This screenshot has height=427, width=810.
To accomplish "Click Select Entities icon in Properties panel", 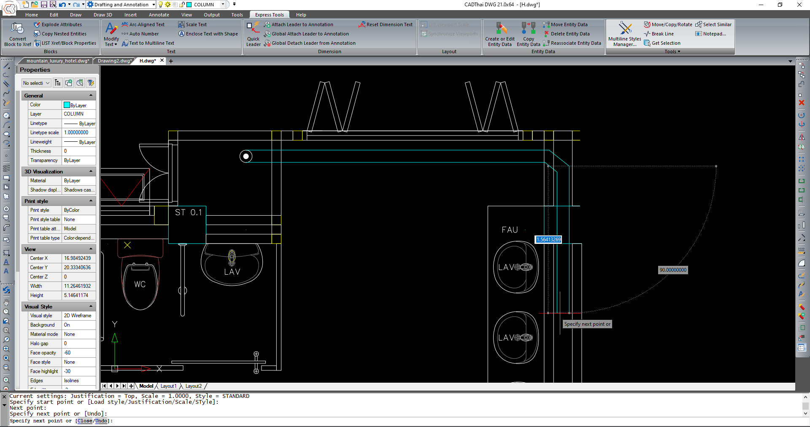I will click(79, 83).
